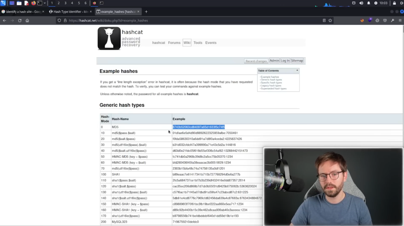View site security padlock information

[x=65, y=21]
